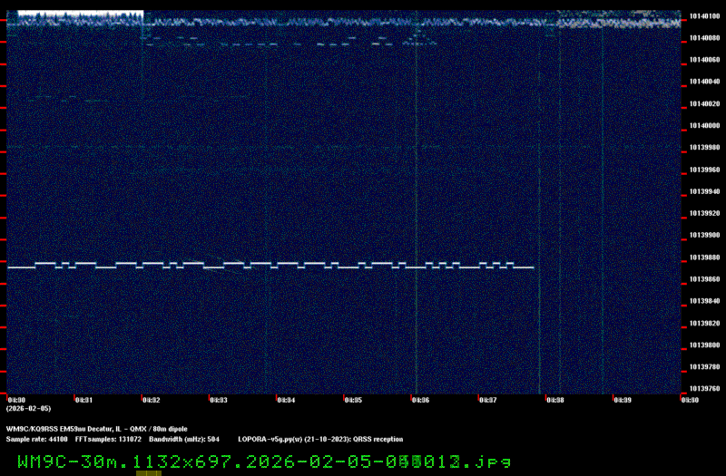Screen dimensions: 726x476
Task: Click the 04:40 time marker
Action: pyautogui.click(x=690, y=399)
